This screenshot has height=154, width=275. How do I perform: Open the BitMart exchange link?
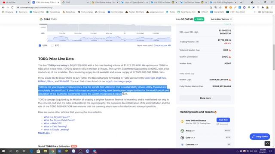(42, 81)
